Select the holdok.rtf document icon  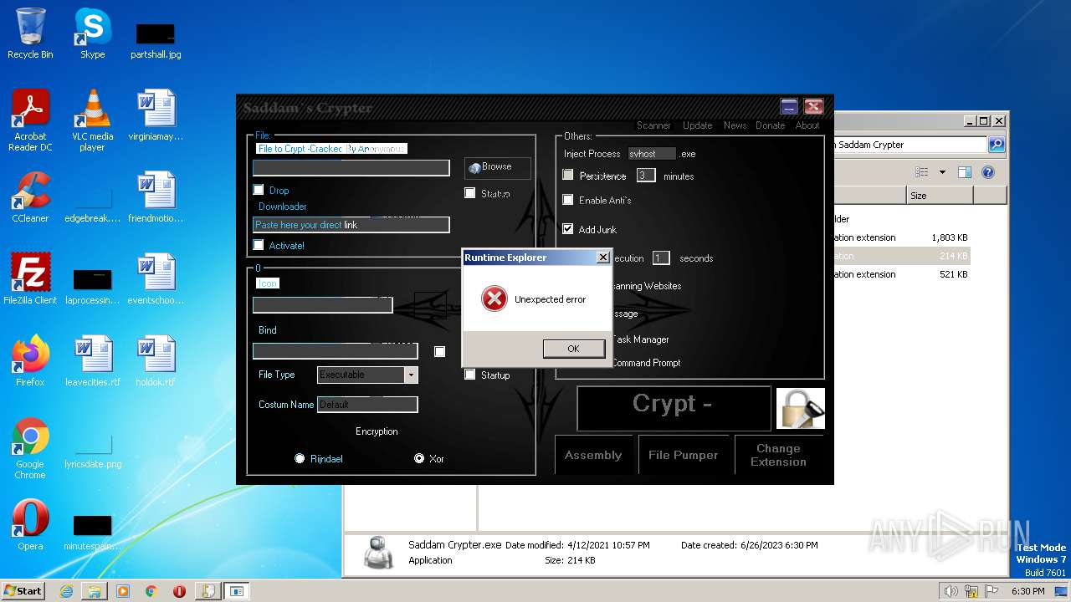[x=156, y=361]
